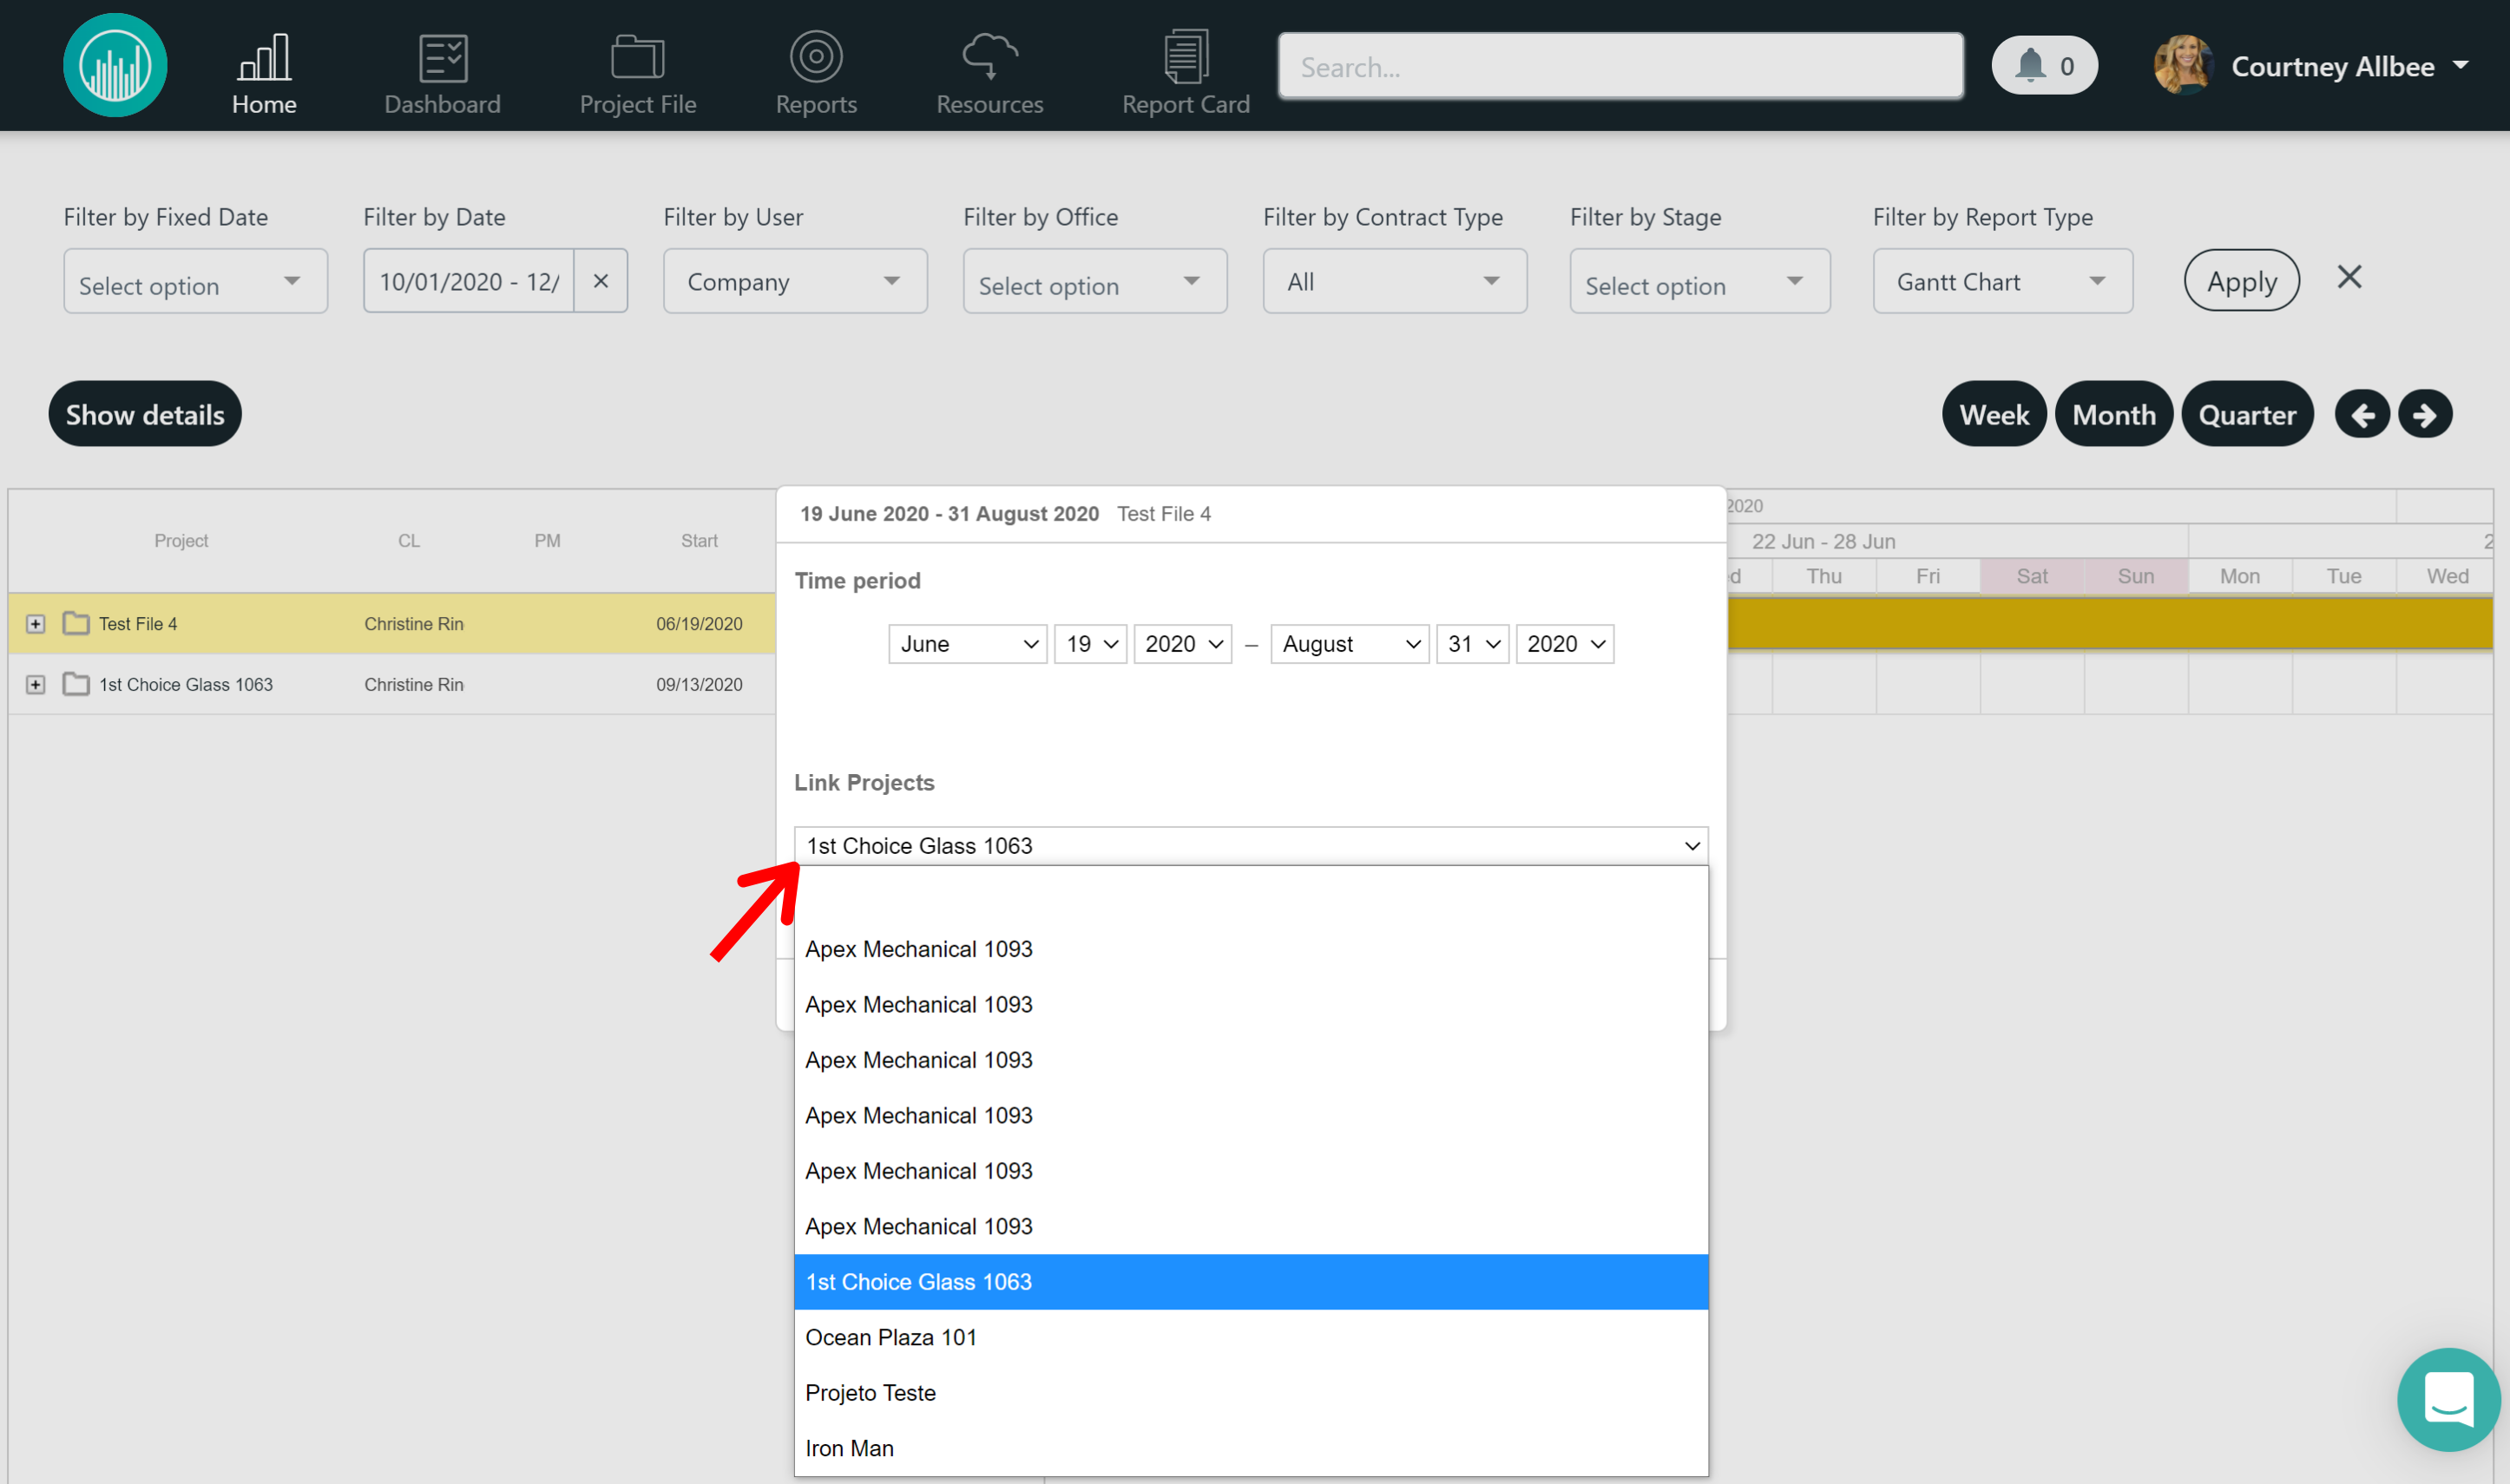
Task: Open the Report Card section
Action: [1186, 70]
